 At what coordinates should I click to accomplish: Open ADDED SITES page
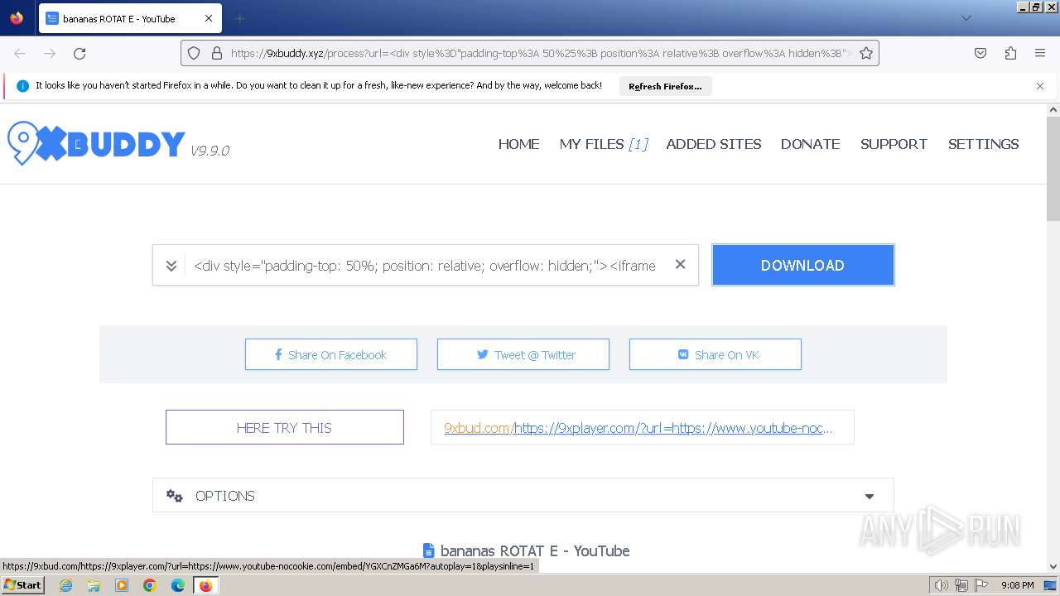point(714,144)
